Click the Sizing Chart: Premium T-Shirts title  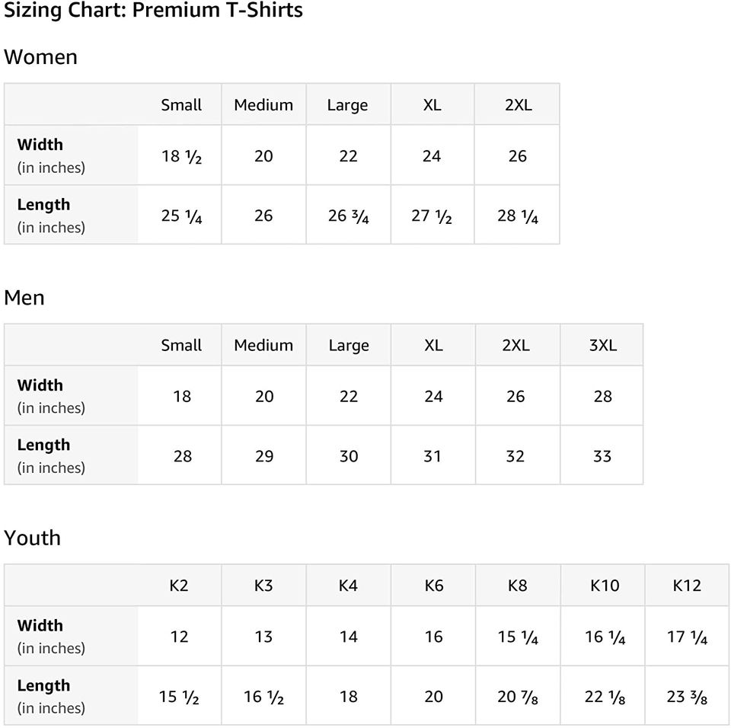(153, 11)
